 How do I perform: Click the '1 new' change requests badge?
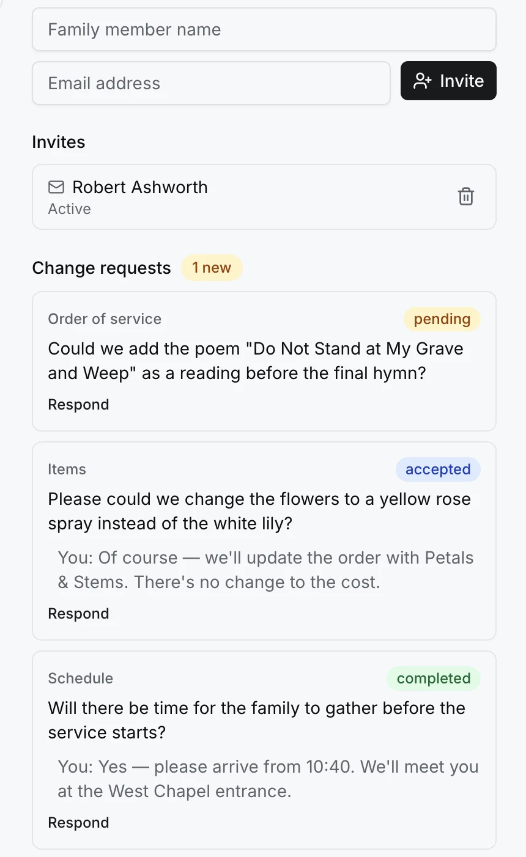[212, 268]
